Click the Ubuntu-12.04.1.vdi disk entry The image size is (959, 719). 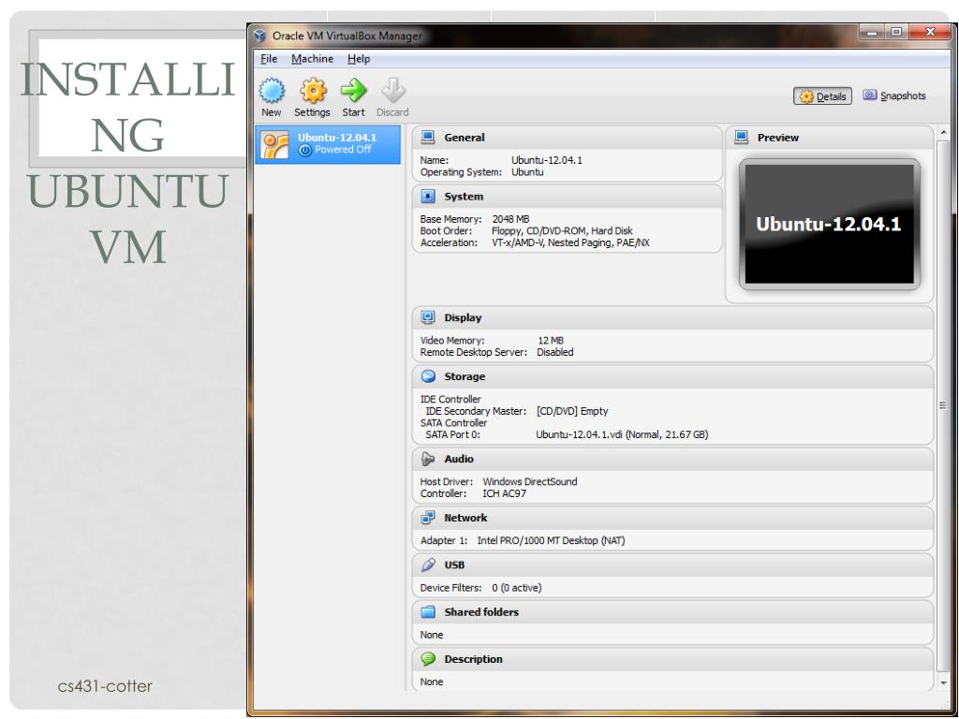pos(622,434)
